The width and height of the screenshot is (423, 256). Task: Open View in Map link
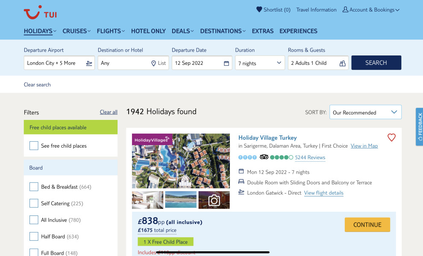coord(364,146)
